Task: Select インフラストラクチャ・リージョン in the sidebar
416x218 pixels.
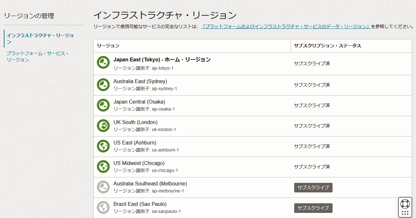Action: (x=40, y=38)
